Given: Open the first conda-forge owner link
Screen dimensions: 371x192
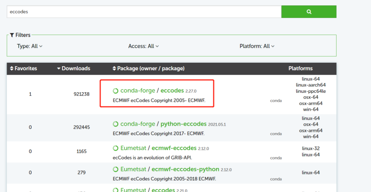Looking at the screenshot, I should tap(138, 91).
